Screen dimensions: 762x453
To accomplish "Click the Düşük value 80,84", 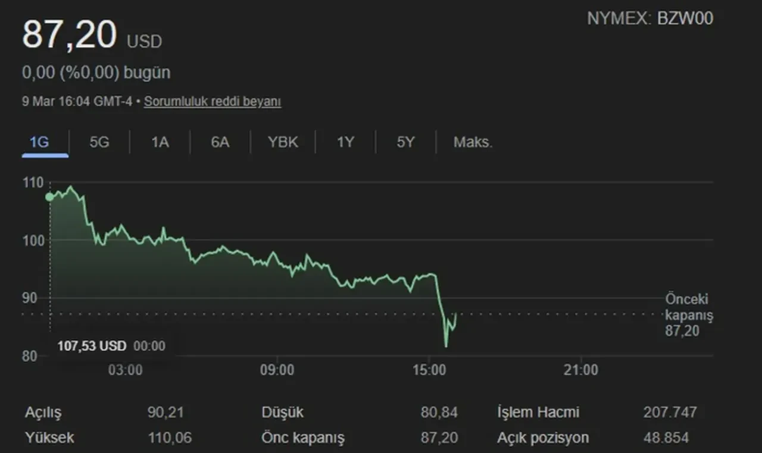I will 439,413.
